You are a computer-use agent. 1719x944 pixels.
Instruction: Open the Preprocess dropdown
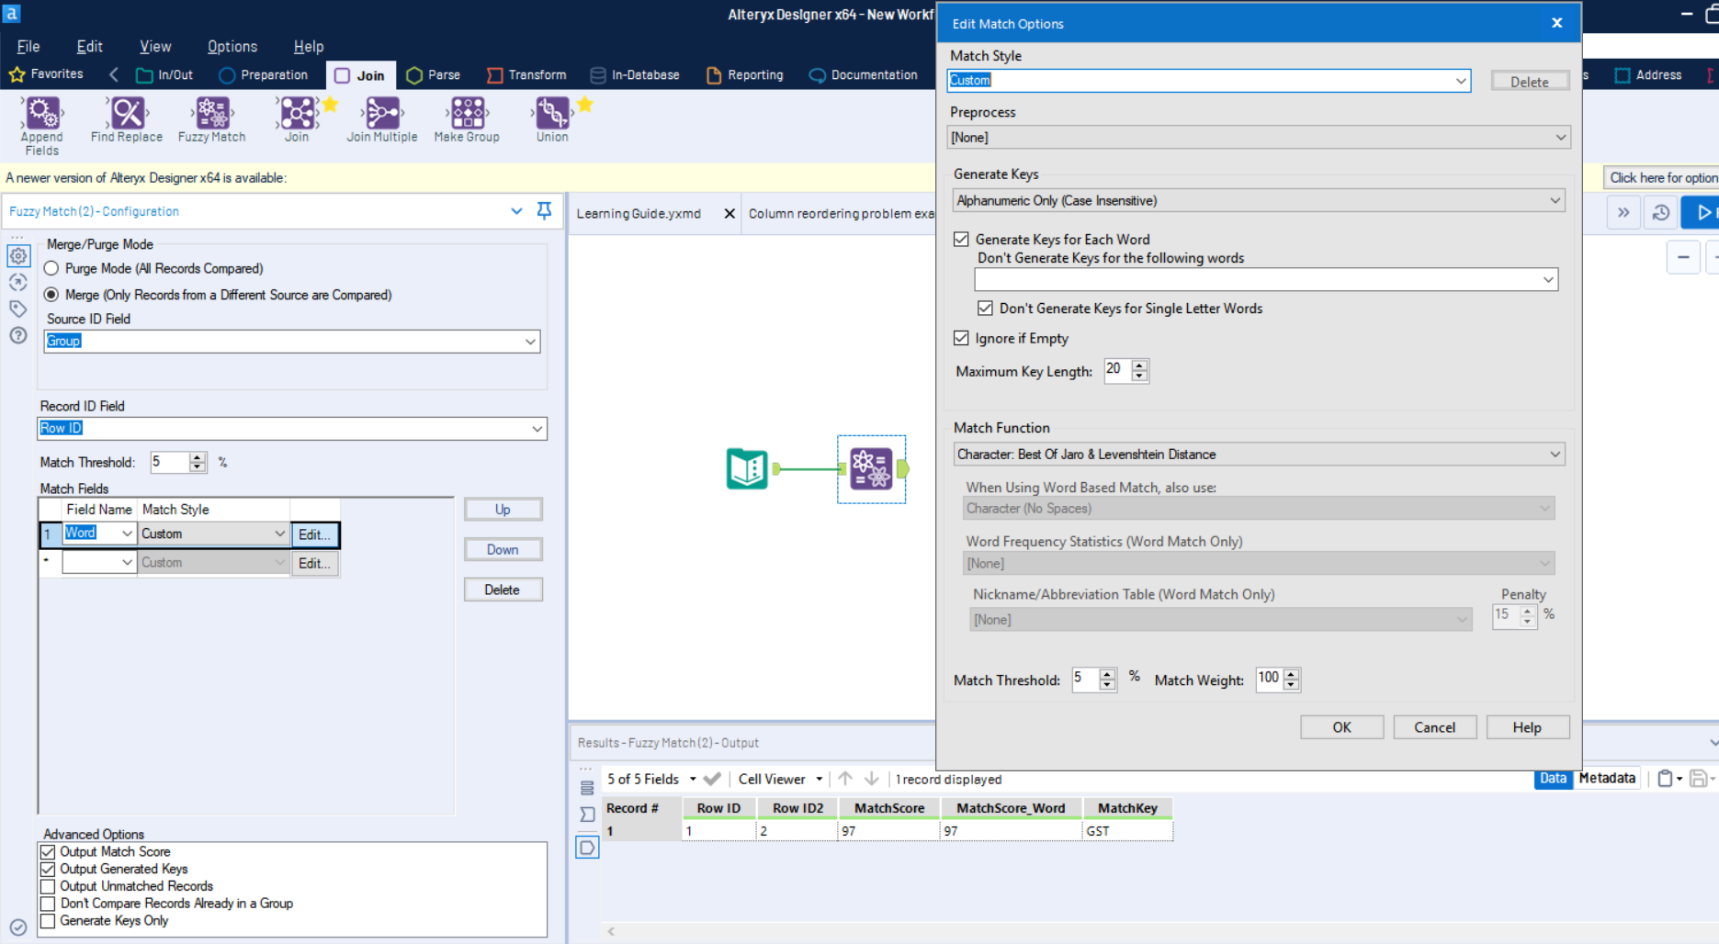point(1559,137)
